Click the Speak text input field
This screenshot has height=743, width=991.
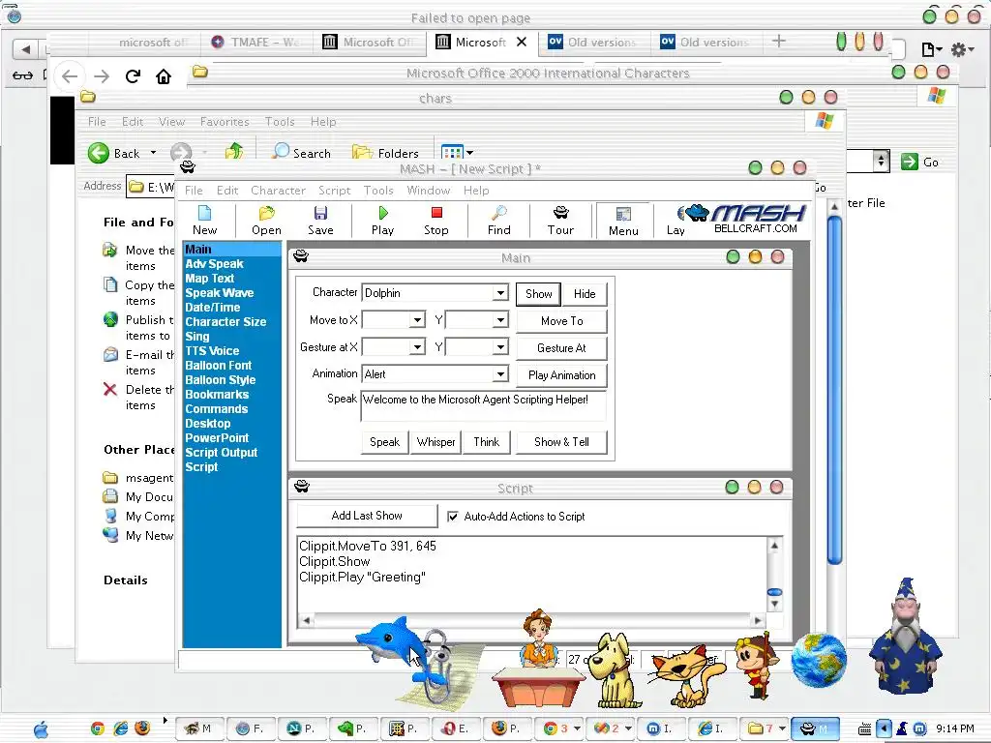click(484, 406)
